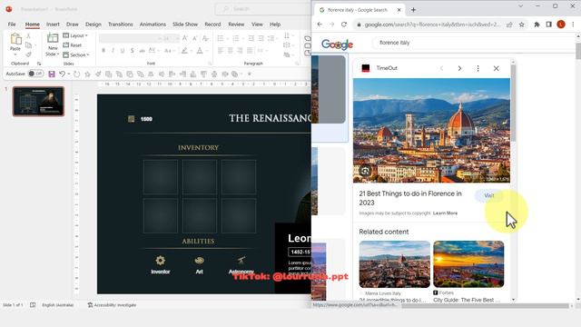Close the TimeOut image preview panel
This screenshot has width=581, height=327.
coord(497,68)
